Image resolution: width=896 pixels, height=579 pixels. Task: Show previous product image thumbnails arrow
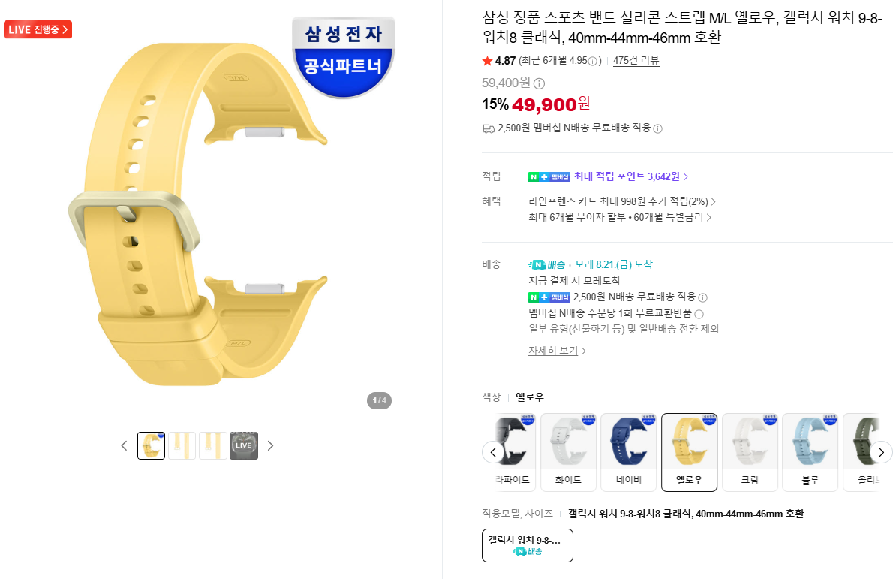124,446
